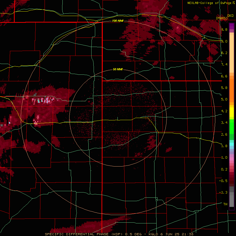Click the 3.4 scale value
The image size is (236, 236).
click(x=224, y=123)
